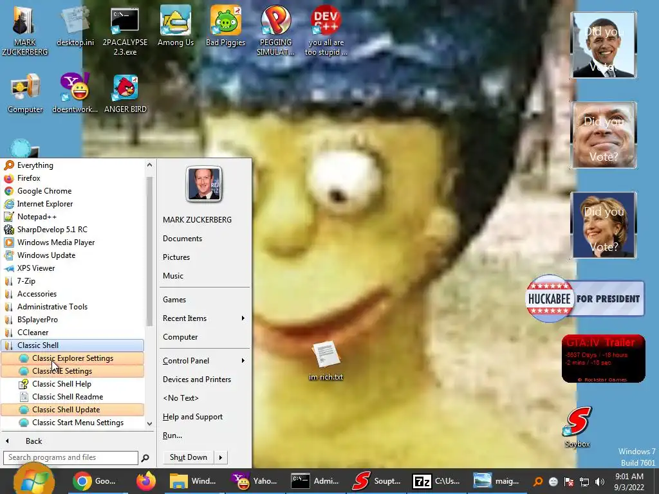Click the Obama 'Did you Vote?' gadget

tap(604, 45)
